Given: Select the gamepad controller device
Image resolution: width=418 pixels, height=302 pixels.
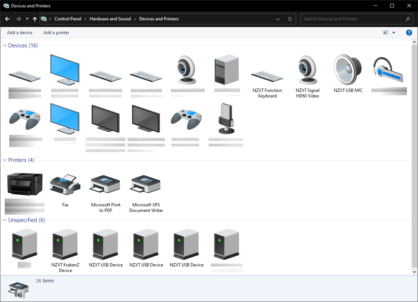Looking at the screenshot, I should tap(25, 119).
